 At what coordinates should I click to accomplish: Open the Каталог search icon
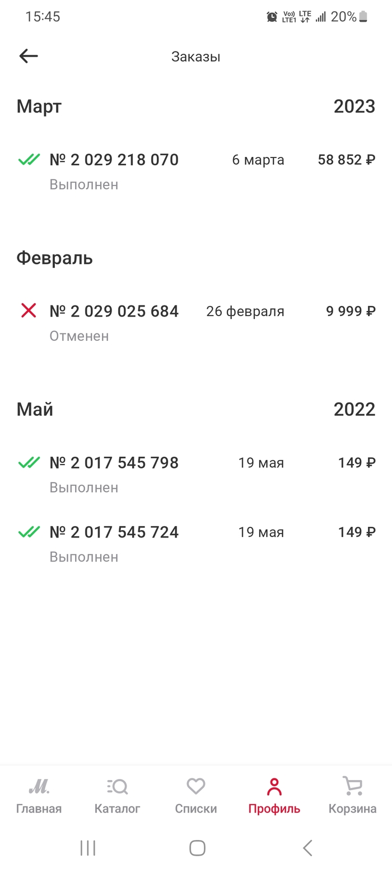click(118, 787)
